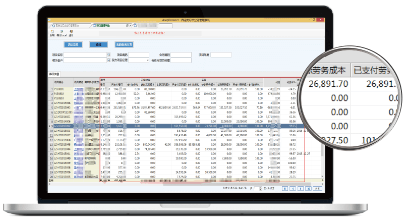Go to the next page of records
This screenshot has width=406, height=222.
301,188
